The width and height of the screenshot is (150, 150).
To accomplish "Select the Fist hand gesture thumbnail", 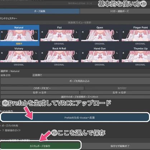I will pos(60,36).
